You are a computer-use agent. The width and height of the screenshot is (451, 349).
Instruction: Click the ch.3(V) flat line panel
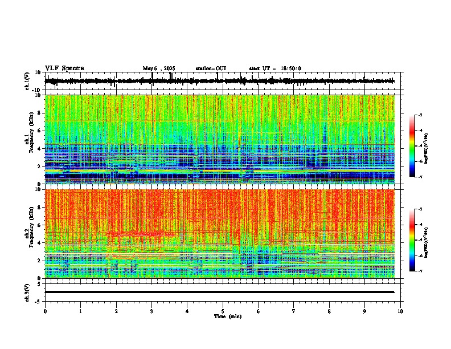click(224, 293)
